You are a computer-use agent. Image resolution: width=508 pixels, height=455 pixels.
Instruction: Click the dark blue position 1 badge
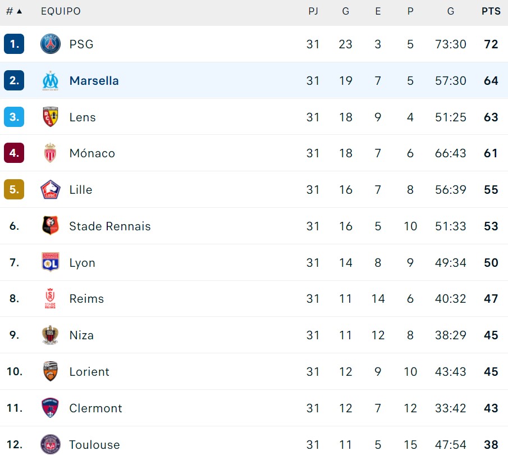click(14, 44)
